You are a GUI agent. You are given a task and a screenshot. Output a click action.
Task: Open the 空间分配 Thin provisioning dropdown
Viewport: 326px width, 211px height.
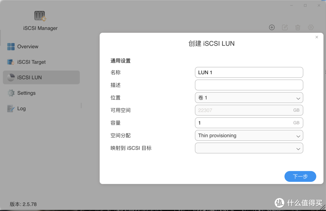pyautogui.click(x=249, y=135)
